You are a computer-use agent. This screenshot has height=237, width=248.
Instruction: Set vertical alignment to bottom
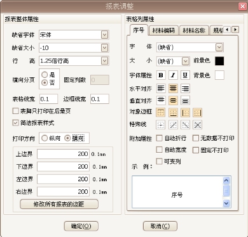pyautogui.click(x=185, y=100)
